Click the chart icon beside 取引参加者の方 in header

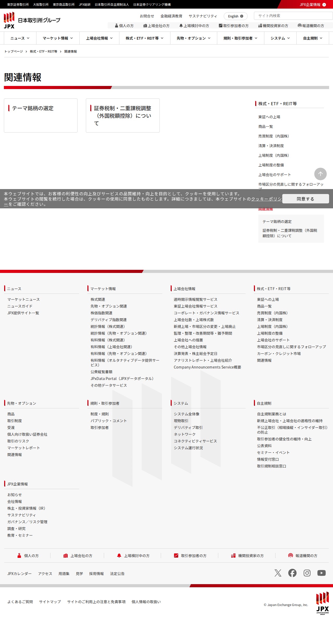(x=221, y=26)
